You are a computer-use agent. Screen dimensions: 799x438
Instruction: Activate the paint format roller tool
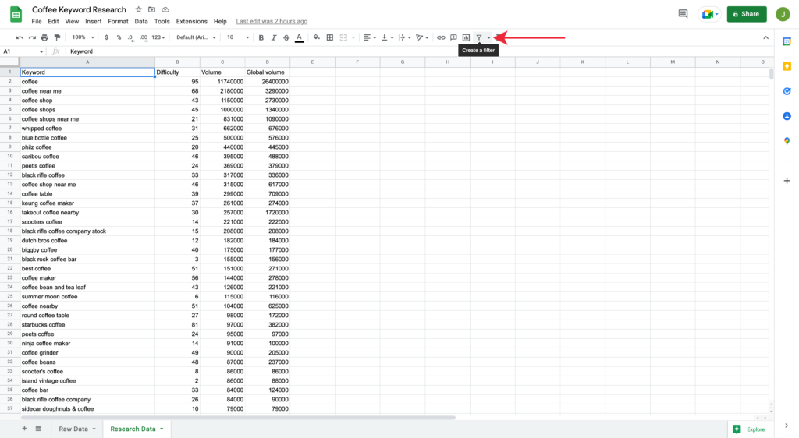coord(57,37)
